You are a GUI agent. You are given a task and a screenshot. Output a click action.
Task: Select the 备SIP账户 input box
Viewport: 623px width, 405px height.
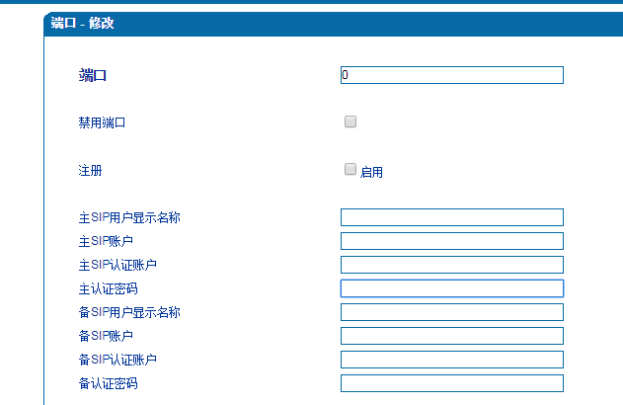451,336
